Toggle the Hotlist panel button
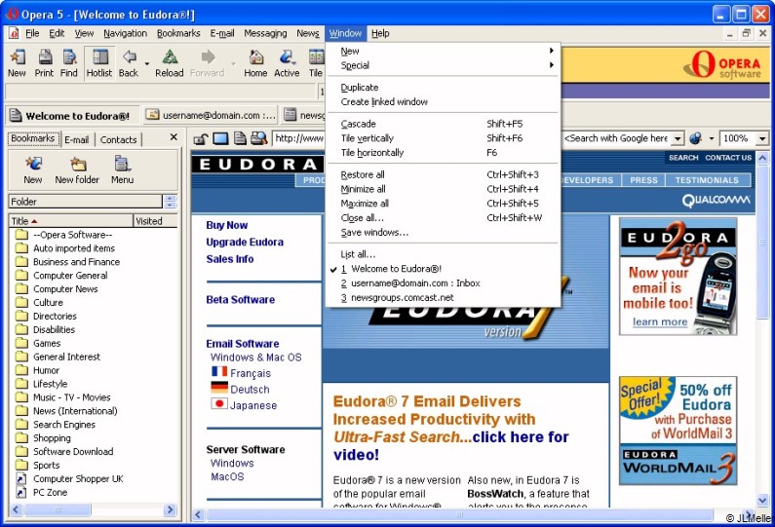The image size is (775, 527). tap(99, 63)
